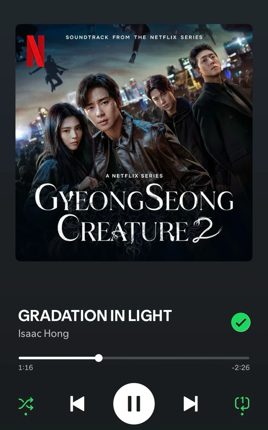The height and width of the screenshot is (430, 268).
Task: Skip to the next track
Action: (x=191, y=404)
